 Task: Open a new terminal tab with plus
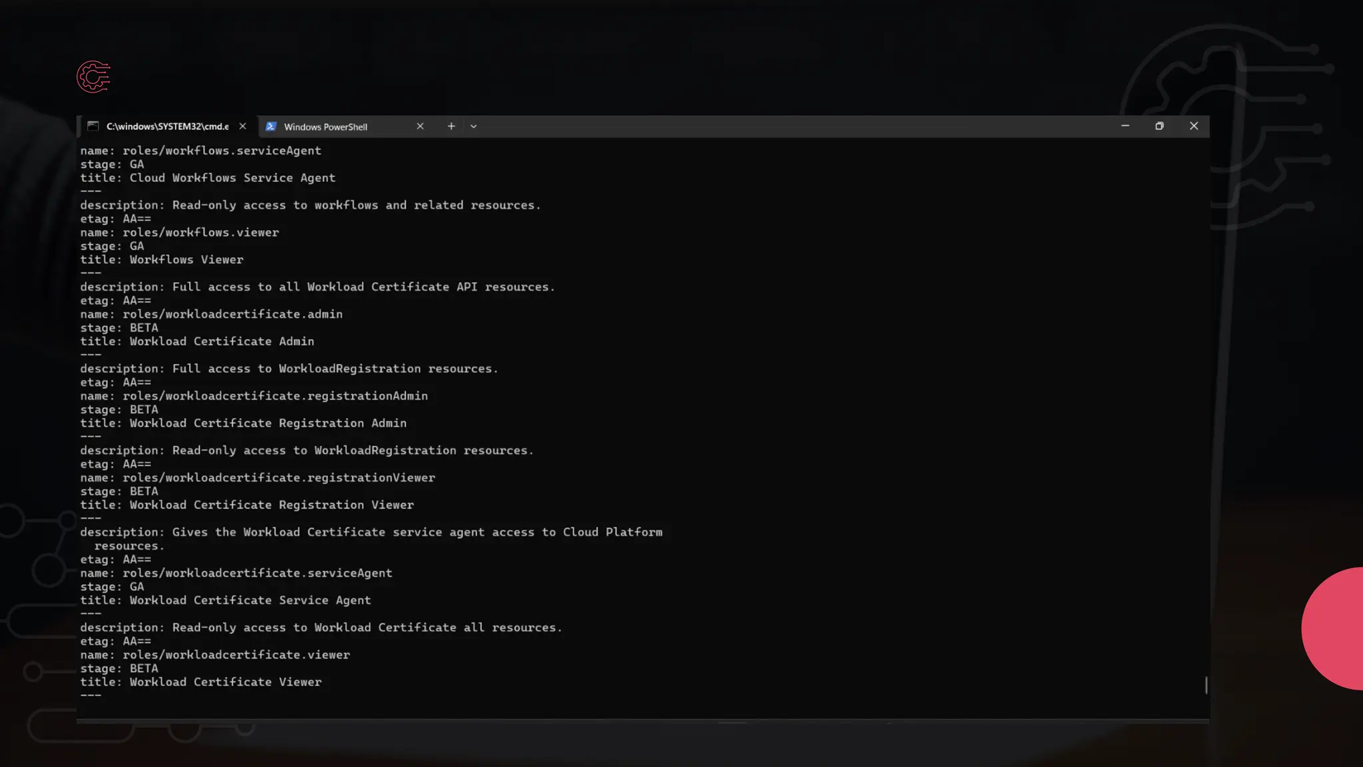point(451,126)
